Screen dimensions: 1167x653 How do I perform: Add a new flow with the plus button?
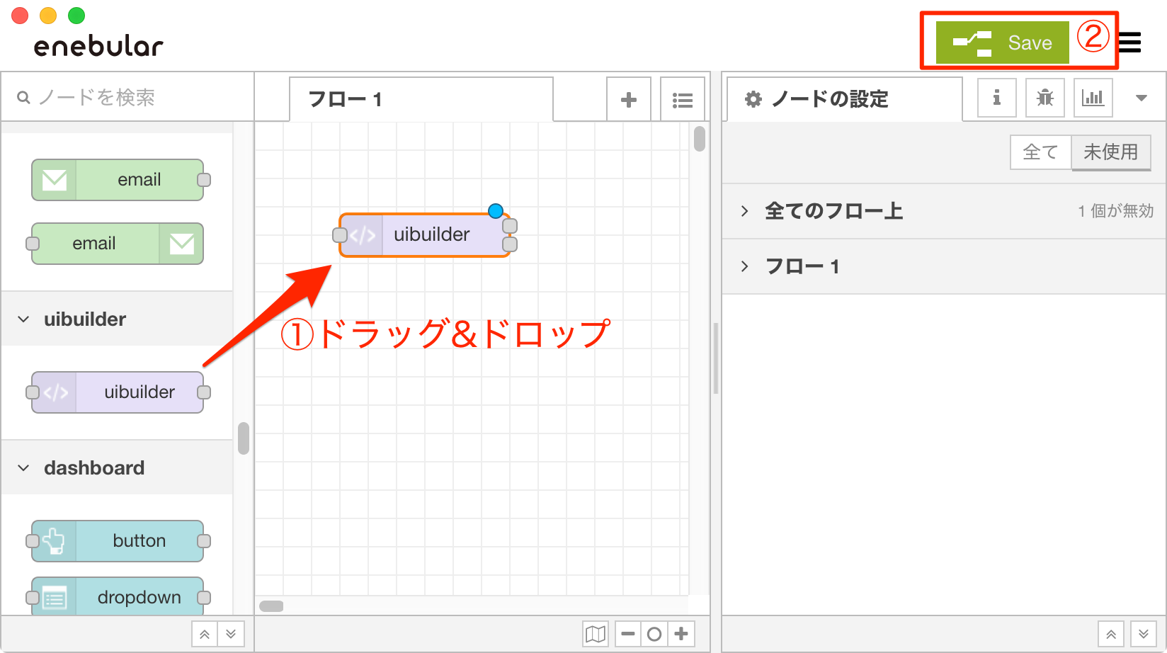point(628,99)
